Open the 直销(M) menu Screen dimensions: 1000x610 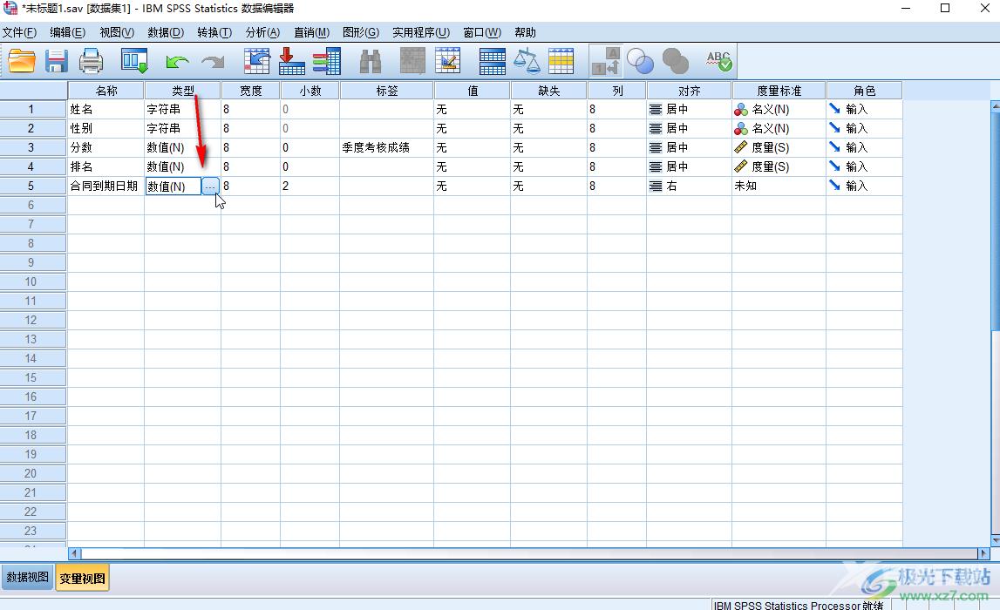[x=312, y=32]
